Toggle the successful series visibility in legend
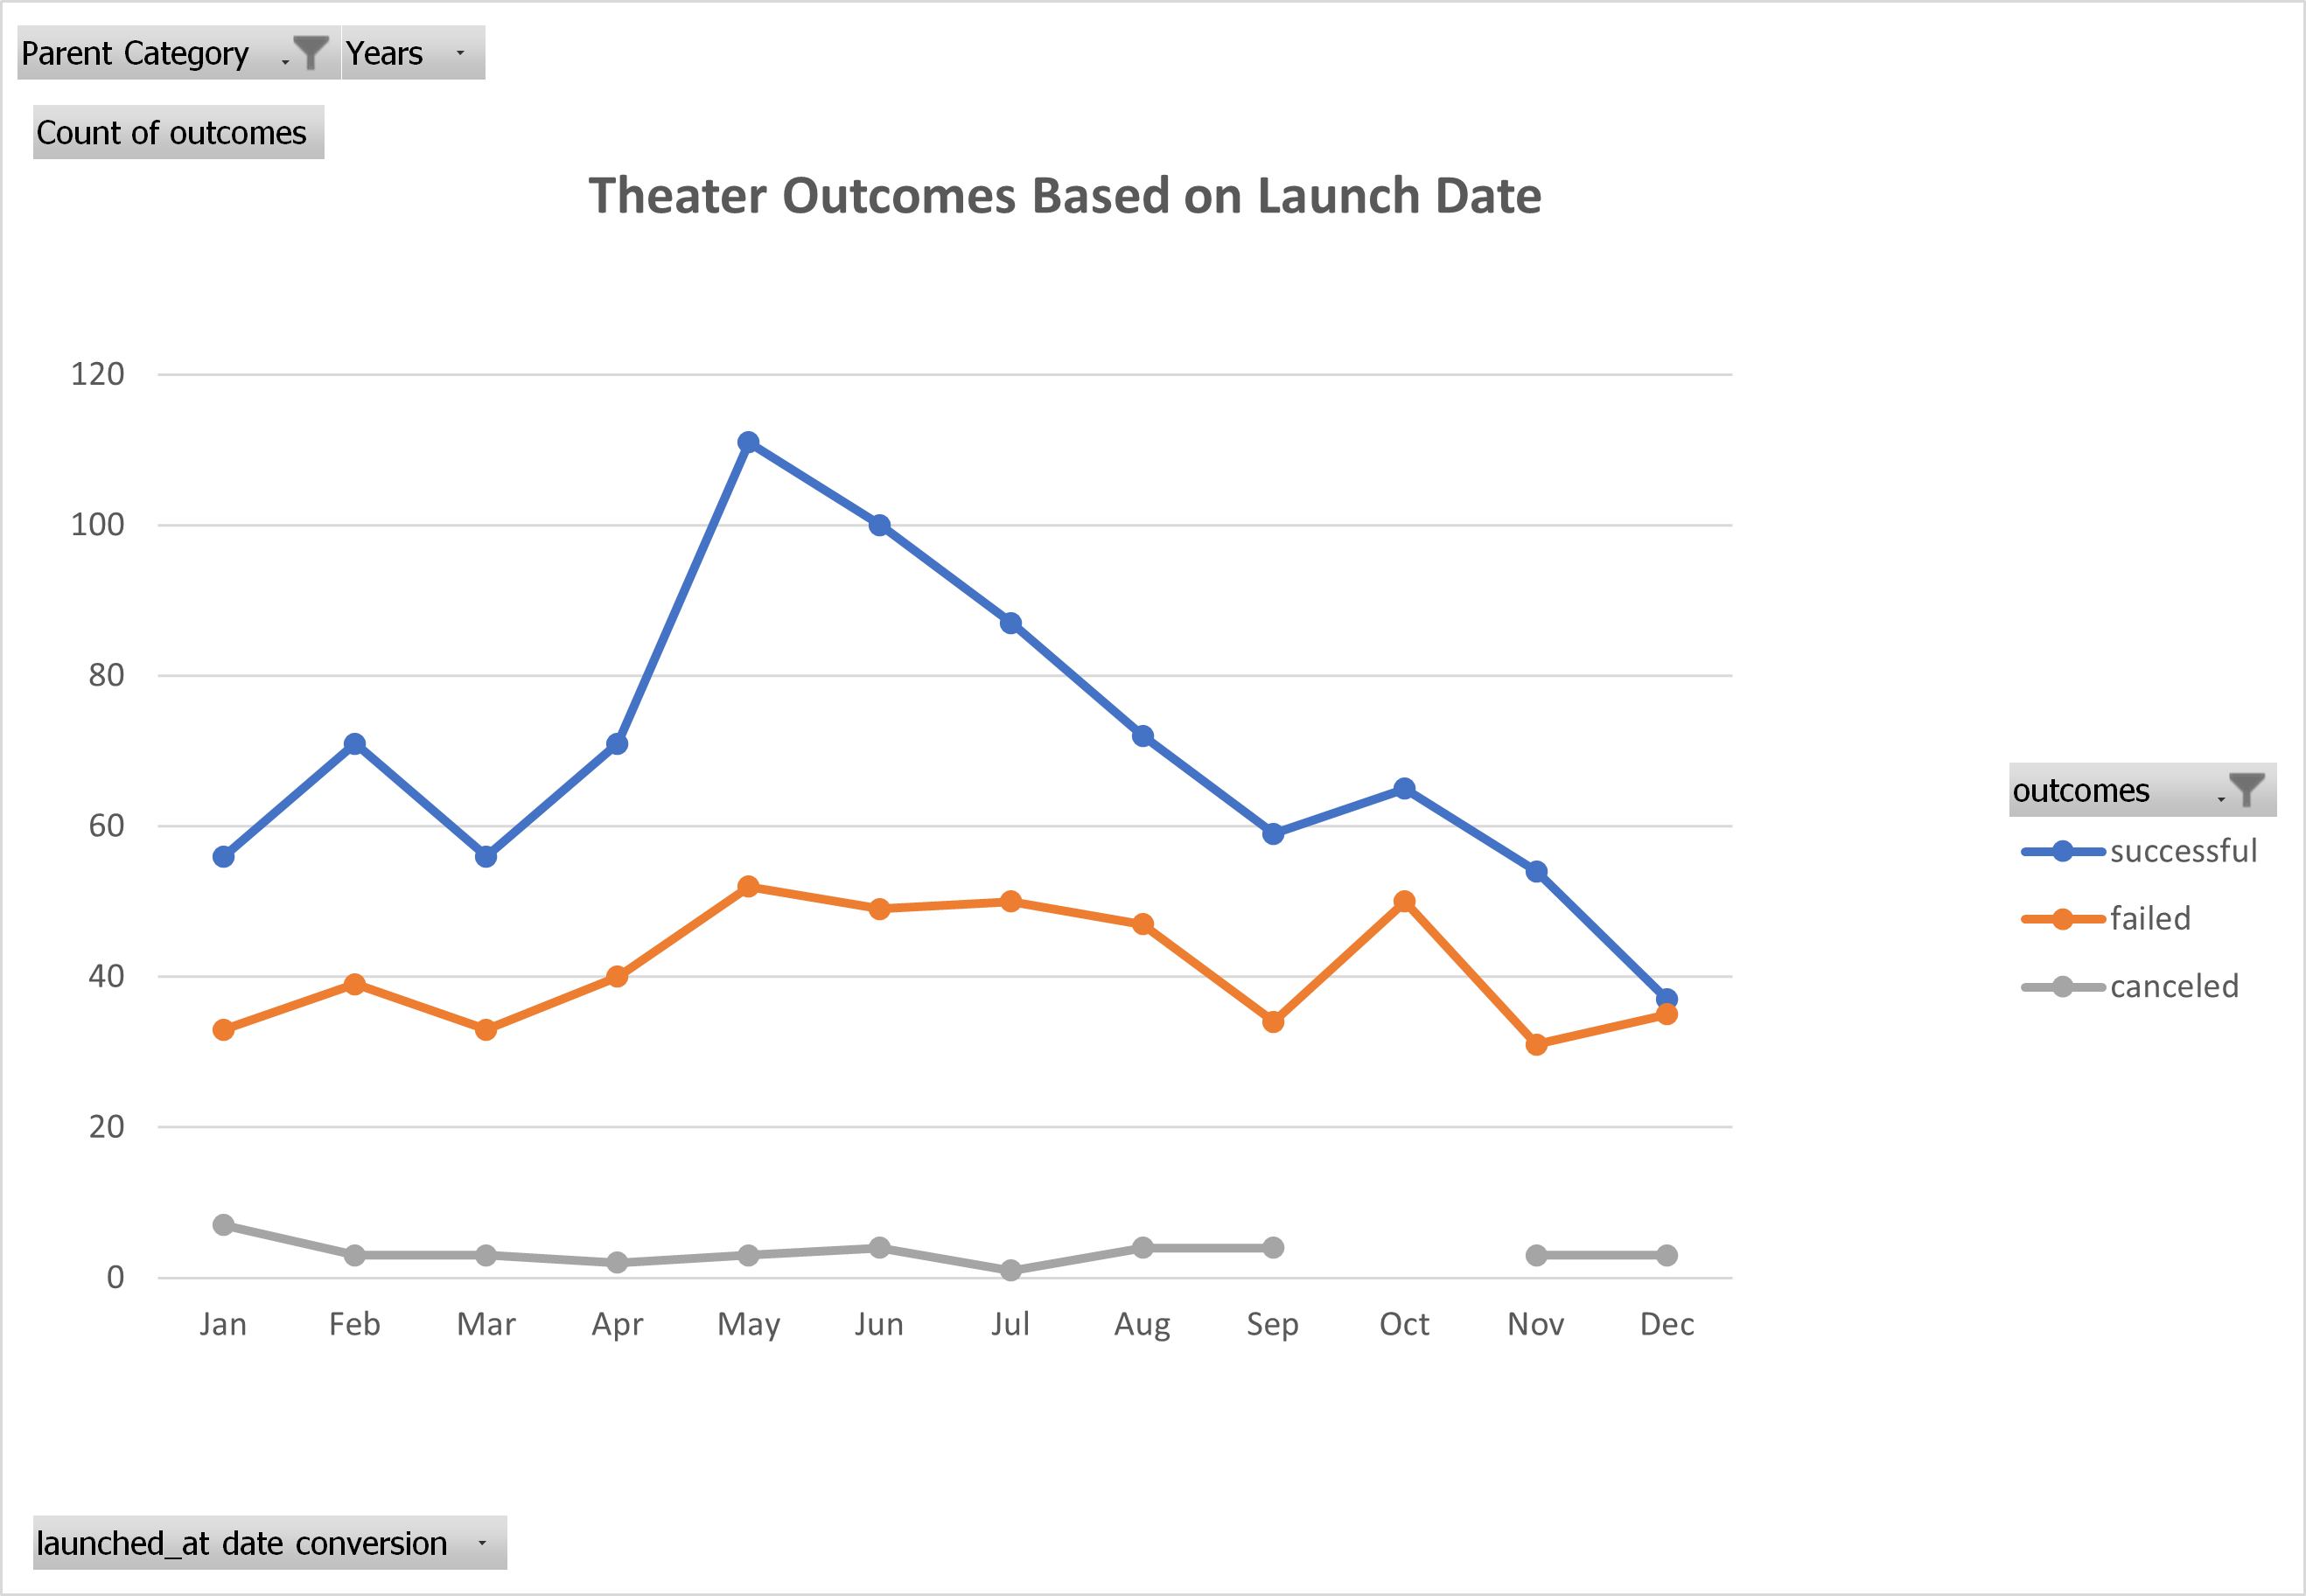Screen dimensions: 2306x1596 click(2184, 850)
